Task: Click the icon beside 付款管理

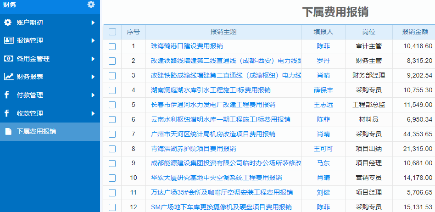Action: tap(7, 95)
